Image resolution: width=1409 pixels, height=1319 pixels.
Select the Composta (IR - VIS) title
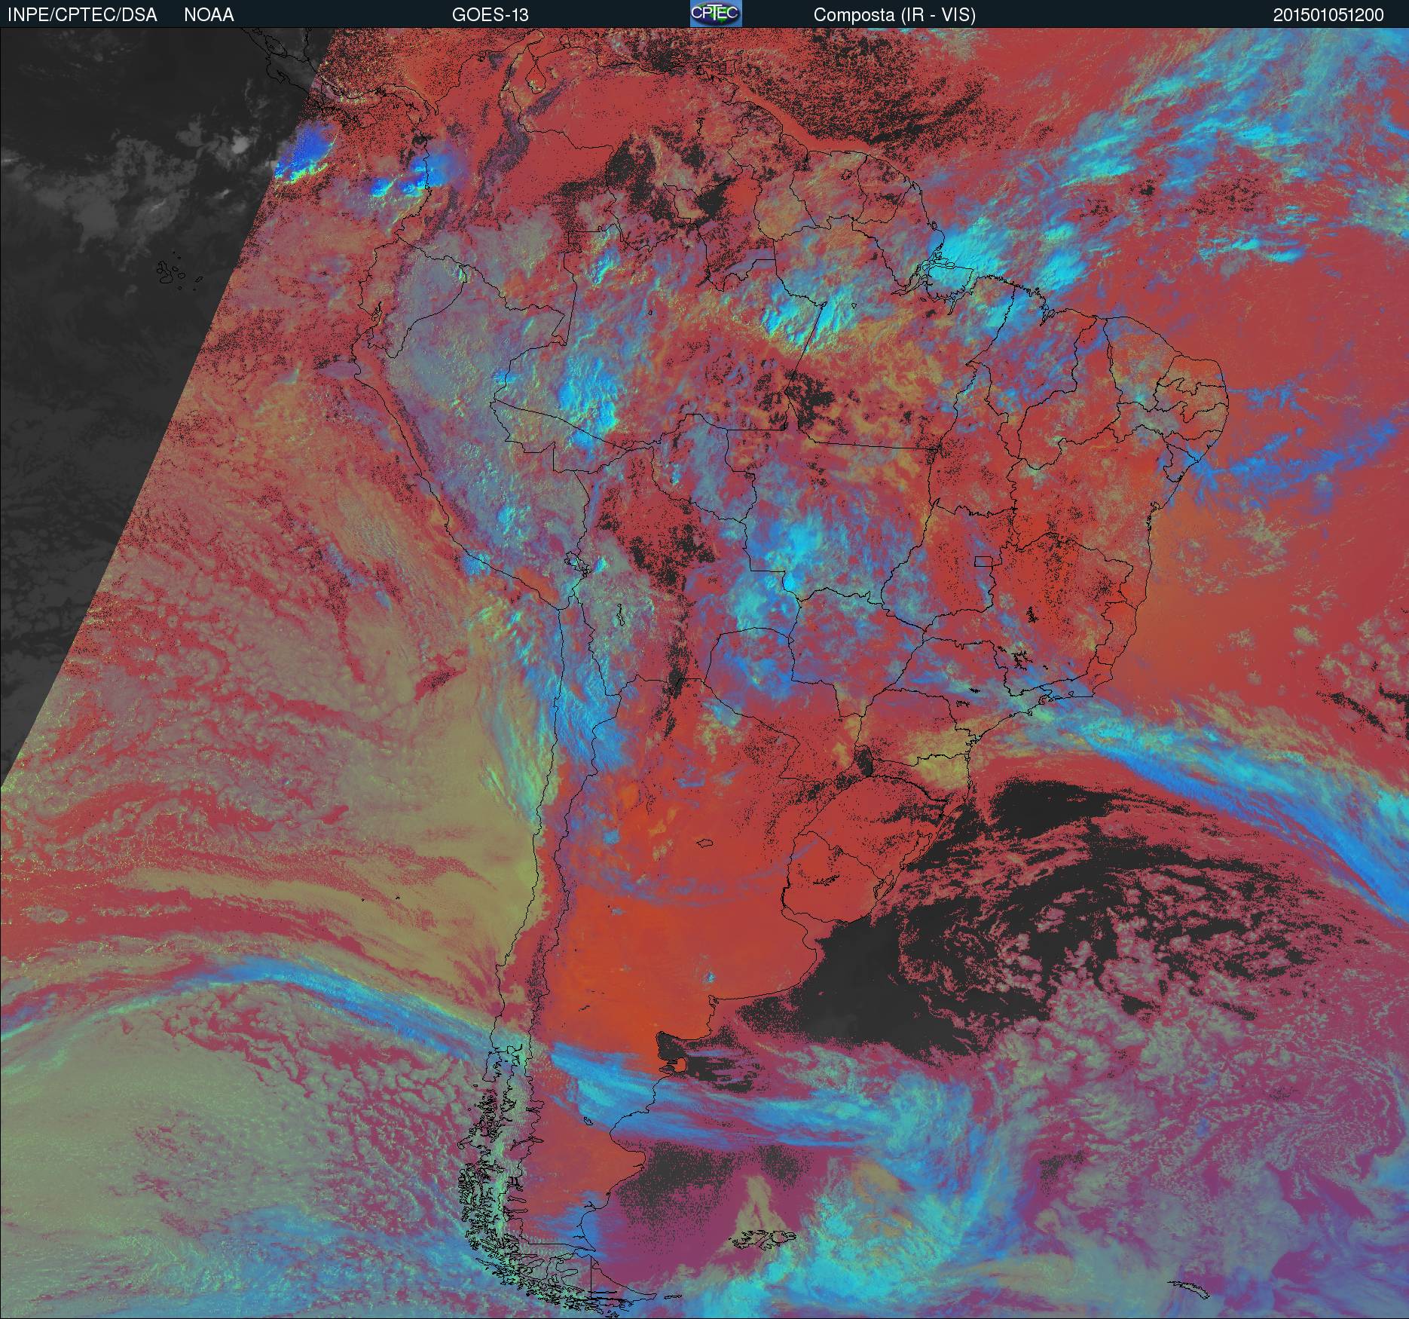coord(894,15)
